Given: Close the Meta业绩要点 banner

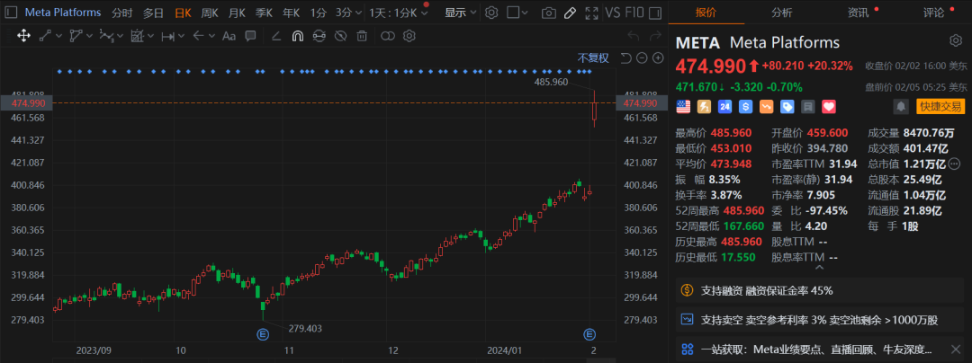Looking at the screenshot, I should click(955, 350).
